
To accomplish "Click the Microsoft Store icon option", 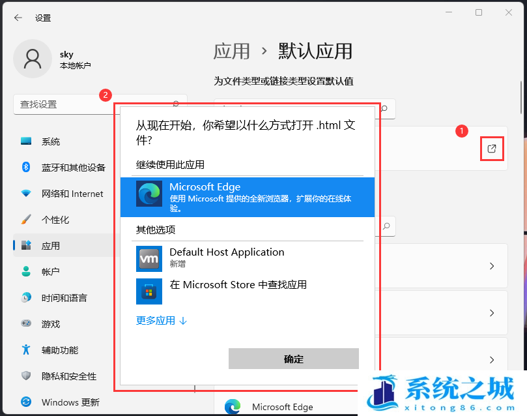I will point(149,291).
